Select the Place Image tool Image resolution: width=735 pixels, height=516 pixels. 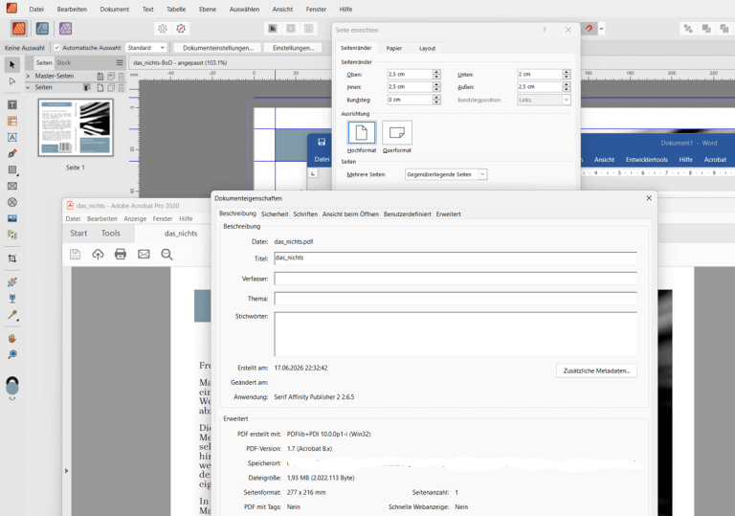click(12, 218)
